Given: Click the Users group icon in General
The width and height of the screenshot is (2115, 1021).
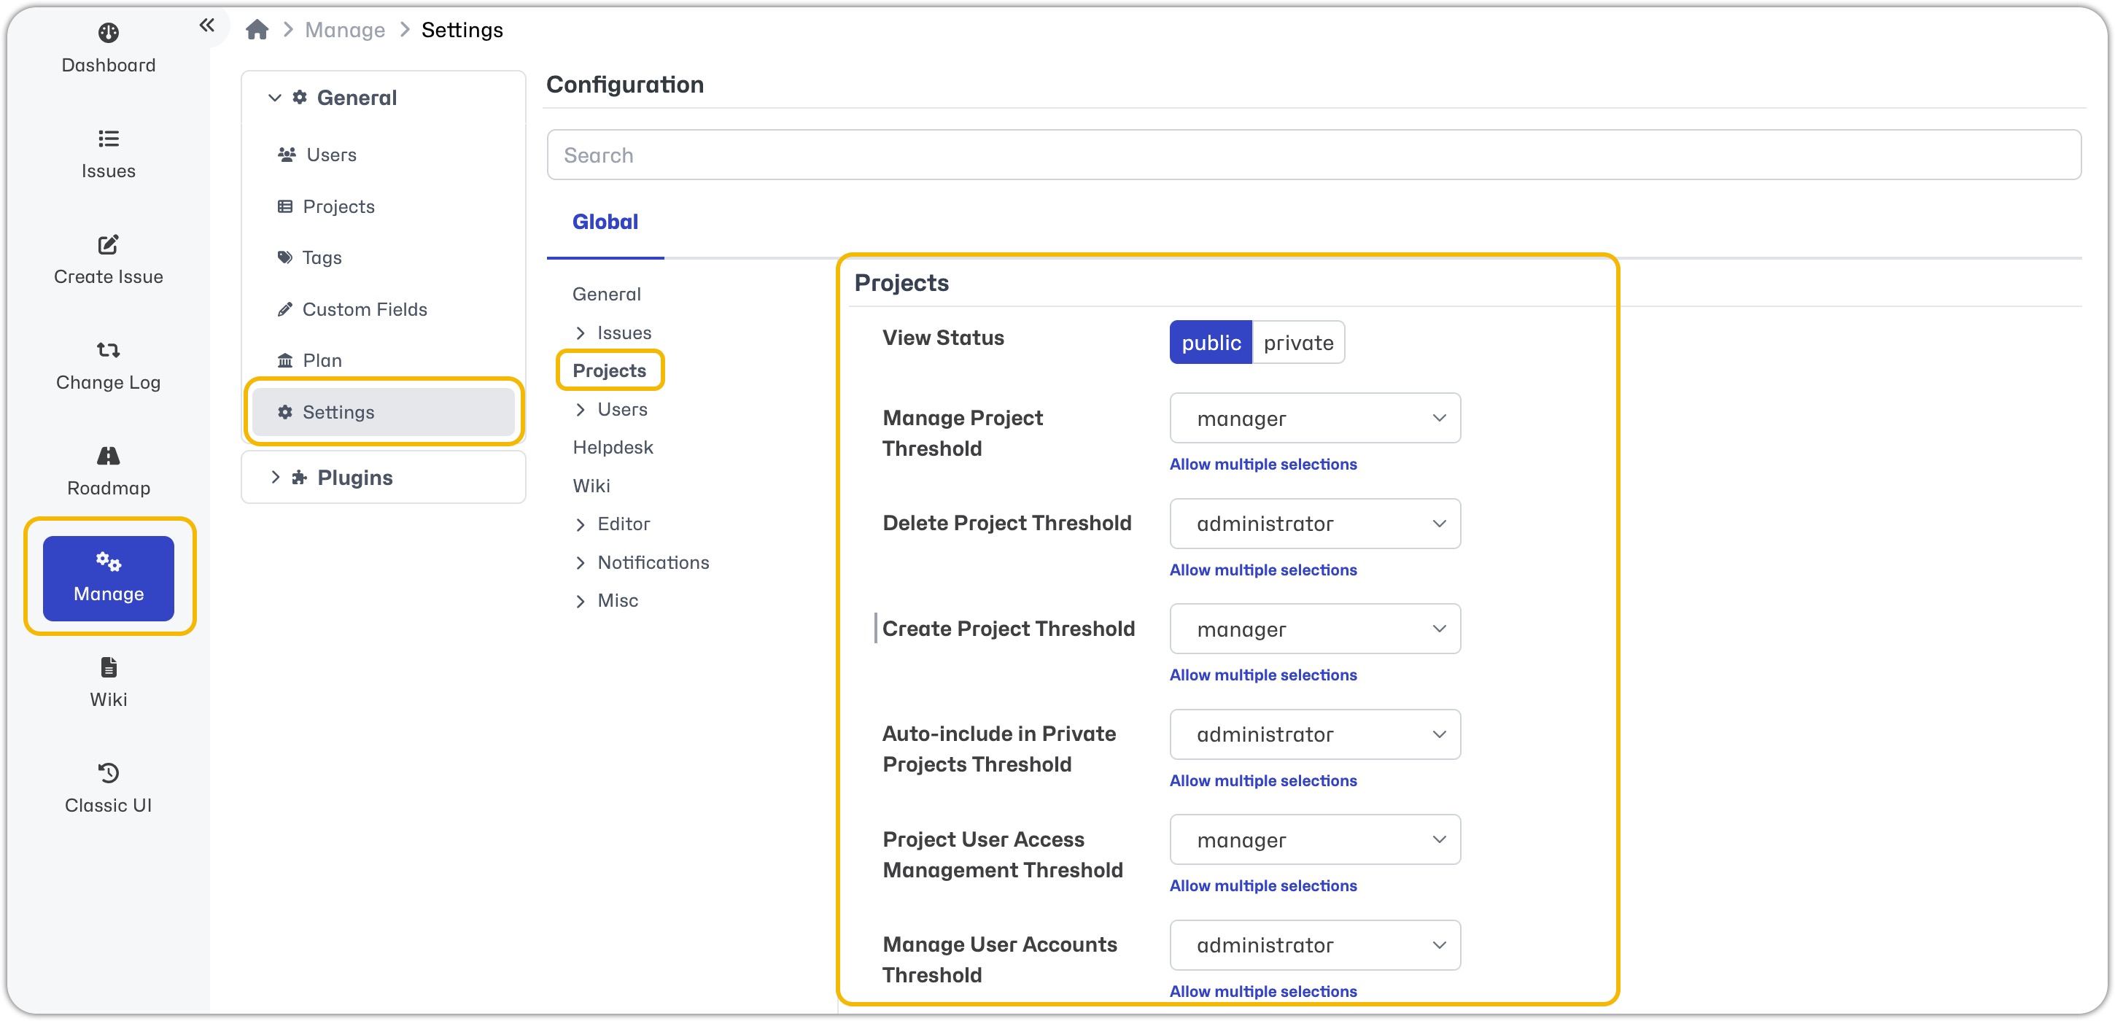Looking at the screenshot, I should pos(287,155).
